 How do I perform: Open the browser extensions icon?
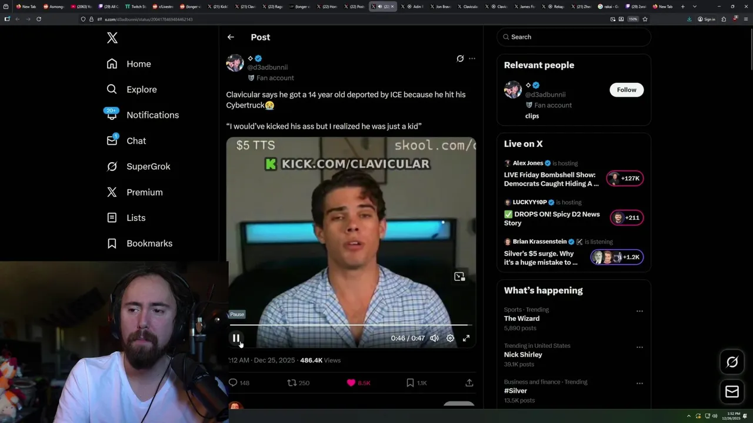[x=724, y=19]
